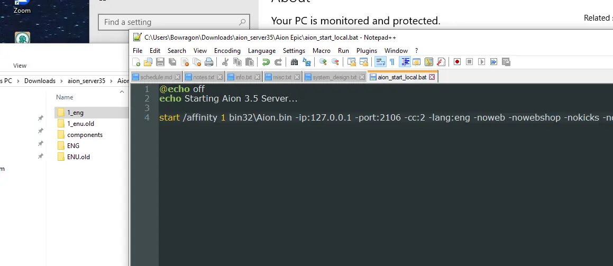613x266 pixels.
Task: Click the Open file toolbar icon
Action: tap(148, 62)
